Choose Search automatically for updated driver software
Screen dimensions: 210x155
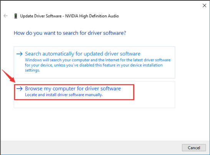click(x=94, y=62)
